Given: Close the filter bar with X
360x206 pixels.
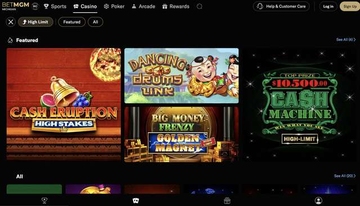Looking at the screenshot, I should pos(11,22).
